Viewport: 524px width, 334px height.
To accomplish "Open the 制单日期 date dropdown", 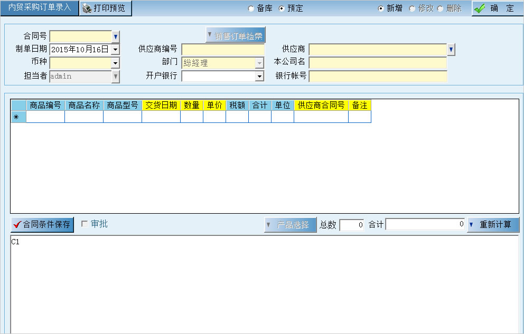I will (x=115, y=50).
